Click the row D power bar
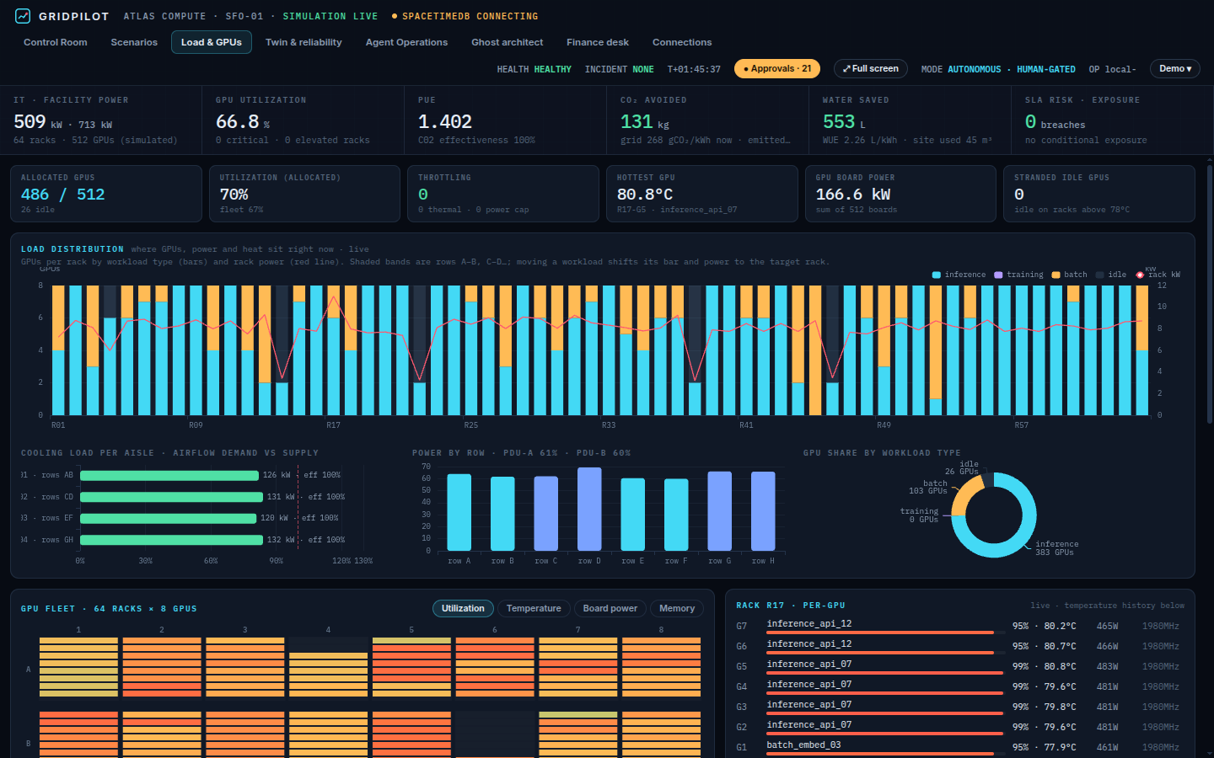The image size is (1214, 758). (589, 510)
